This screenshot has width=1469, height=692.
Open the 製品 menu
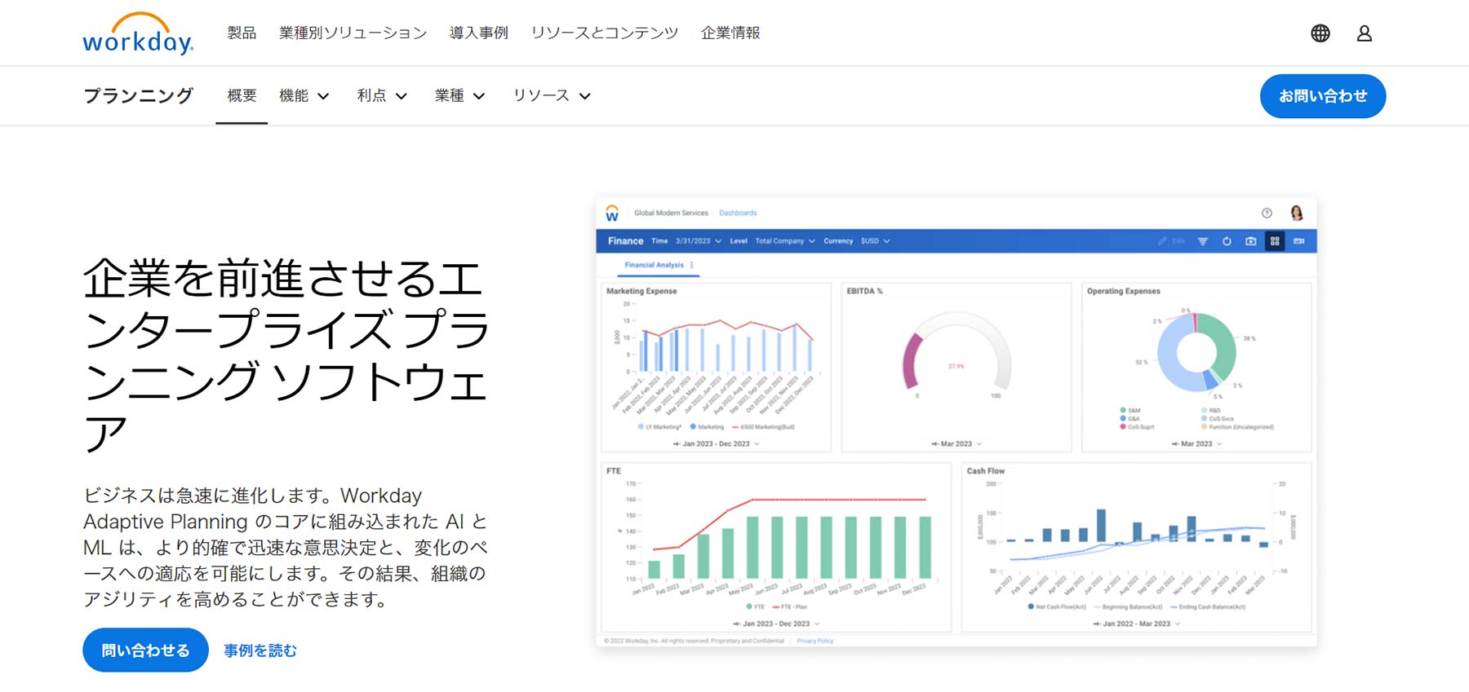tap(242, 33)
